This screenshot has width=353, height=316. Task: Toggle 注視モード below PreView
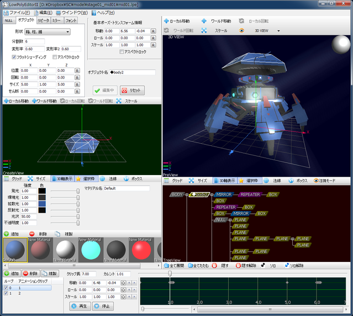324,181
